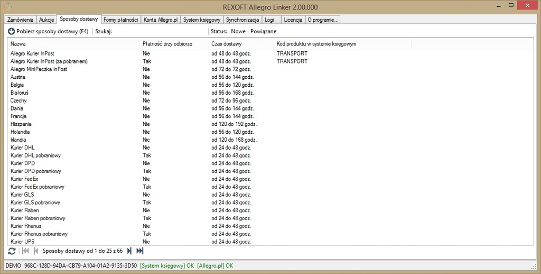
Task: Go to previous page of delivery methods
Action: click(x=35, y=251)
